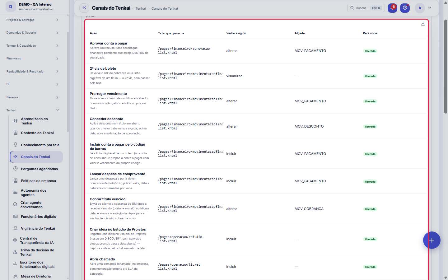
Task: Click Tenkai breadcrumb link
Action: tap(141, 8)
